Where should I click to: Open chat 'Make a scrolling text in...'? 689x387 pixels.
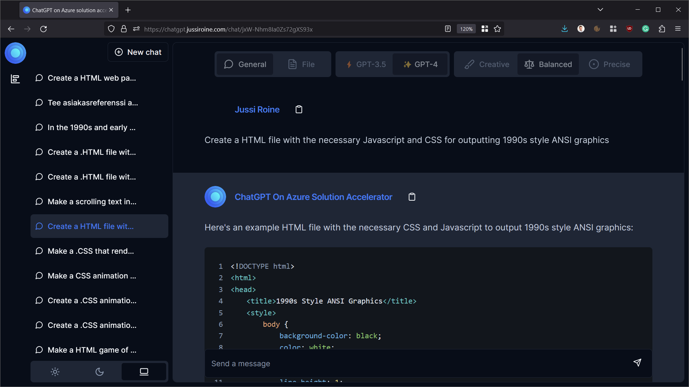click(x=99, y=202)
